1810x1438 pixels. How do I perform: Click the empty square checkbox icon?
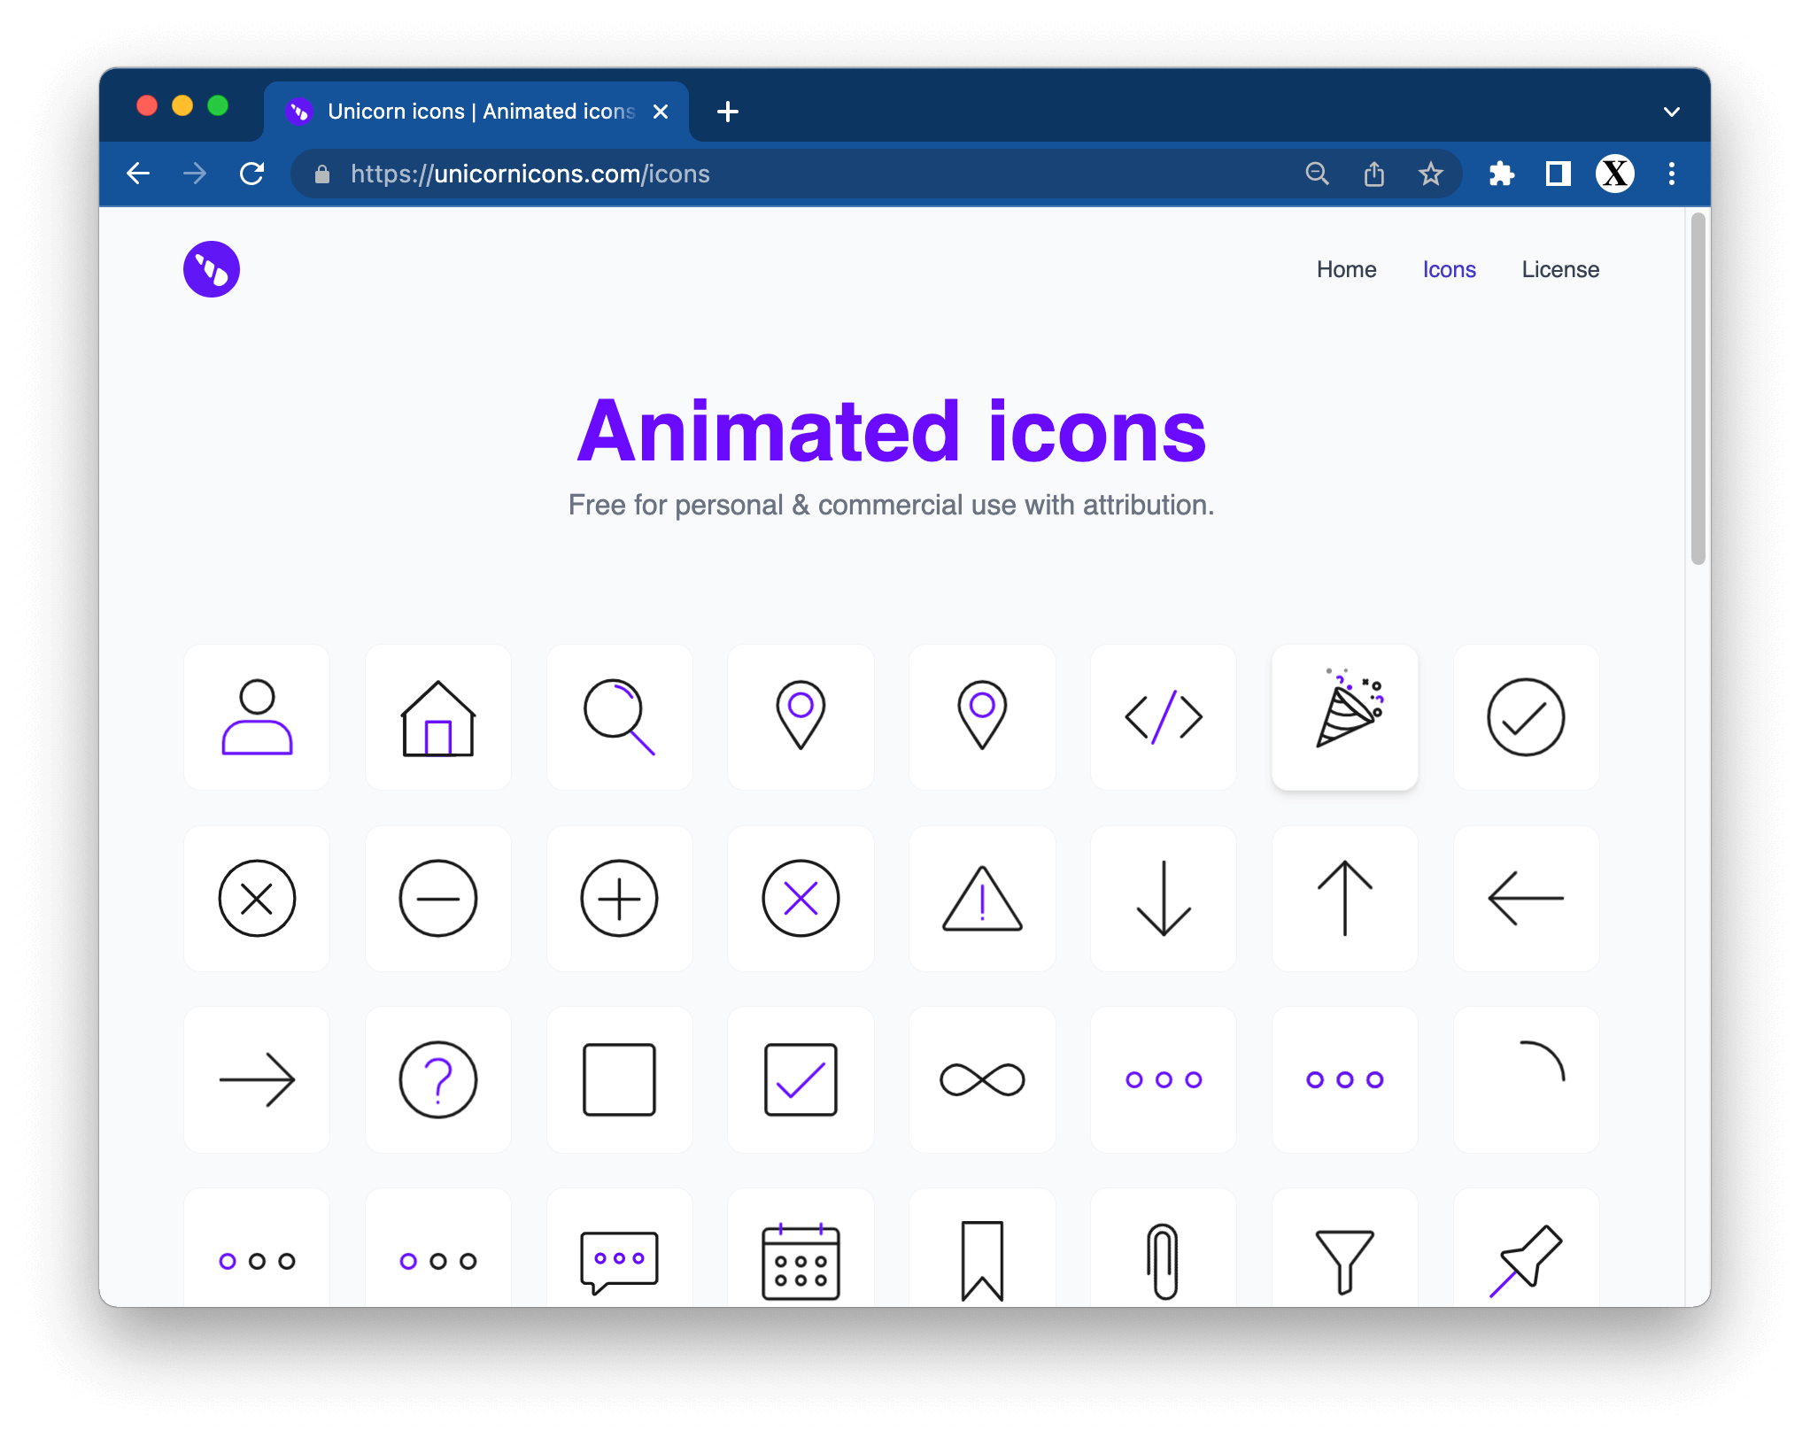[x=619, y=1079]
